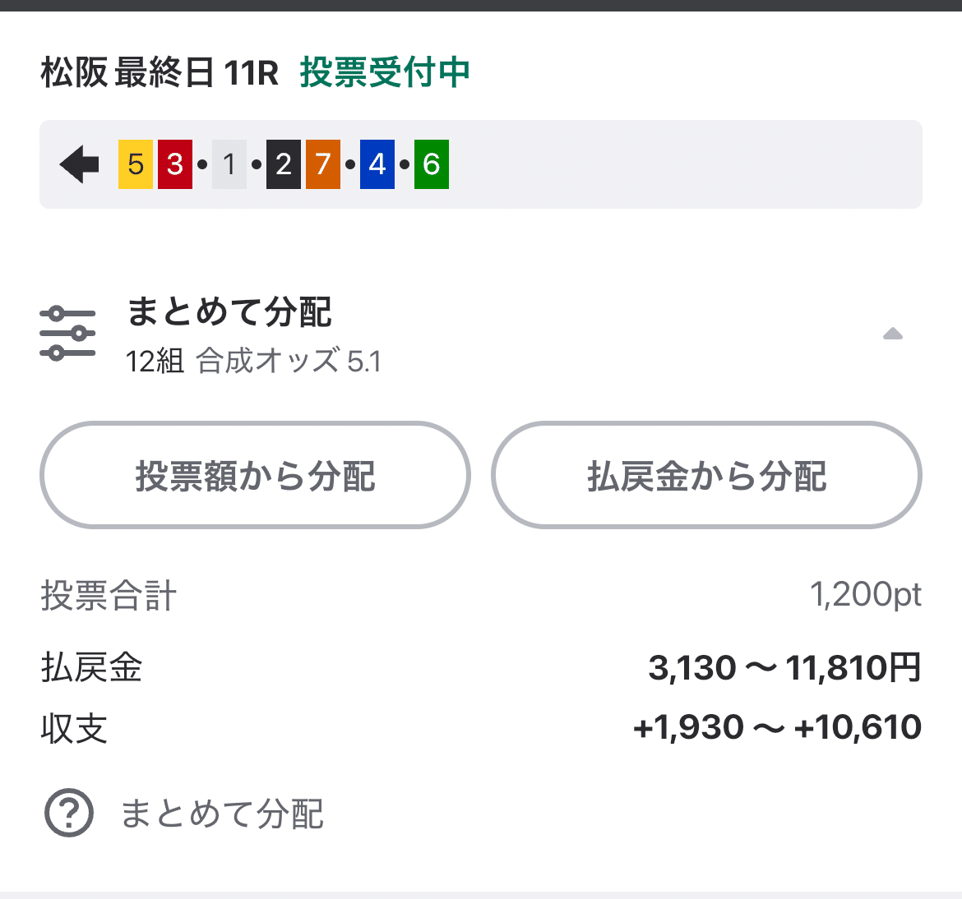The image size is (962, 899).
Task: Click the green number 6 badge
Action: tap(431, 164)
